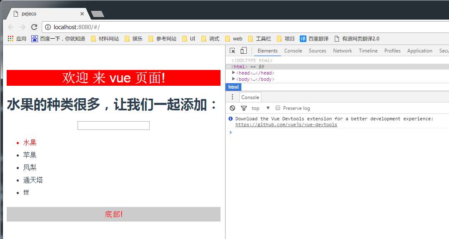449x239 pixels.
Task: Clear the console log
Action: 233,108
